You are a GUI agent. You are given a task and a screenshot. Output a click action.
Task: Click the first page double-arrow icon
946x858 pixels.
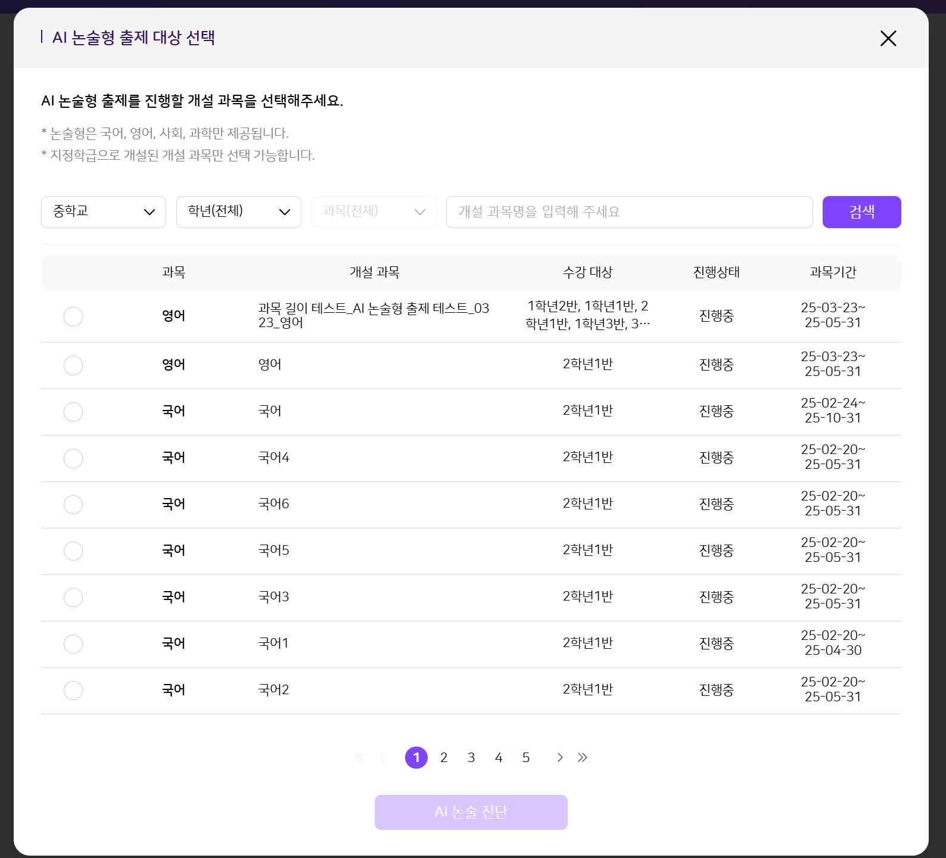[359, 757]
